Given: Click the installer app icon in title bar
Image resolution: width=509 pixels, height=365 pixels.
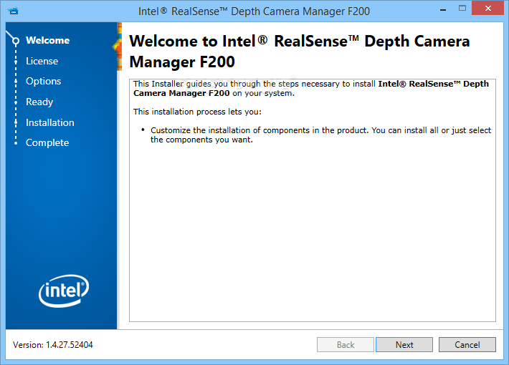Looking at the screenshot, I should pos(14,11).
